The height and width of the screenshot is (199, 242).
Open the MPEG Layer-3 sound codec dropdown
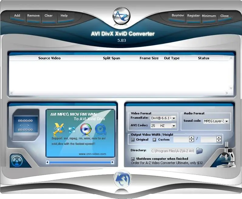click(227, 121)
